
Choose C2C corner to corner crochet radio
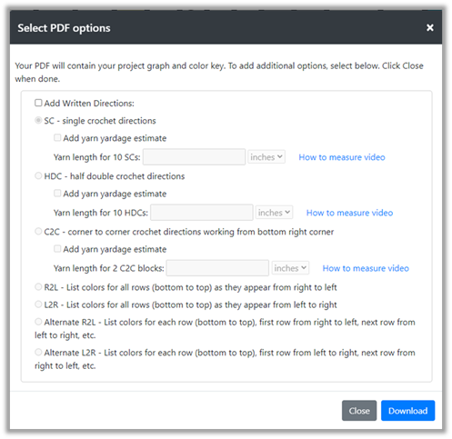pyautogui.click(x=38, y=231)
